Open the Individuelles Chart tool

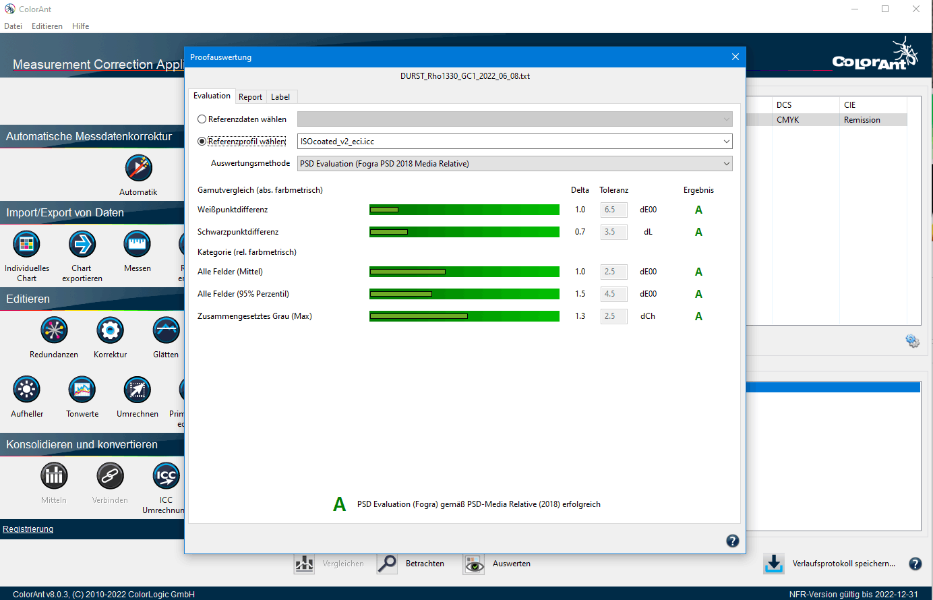pyautogui.click(x=26, y=244)
